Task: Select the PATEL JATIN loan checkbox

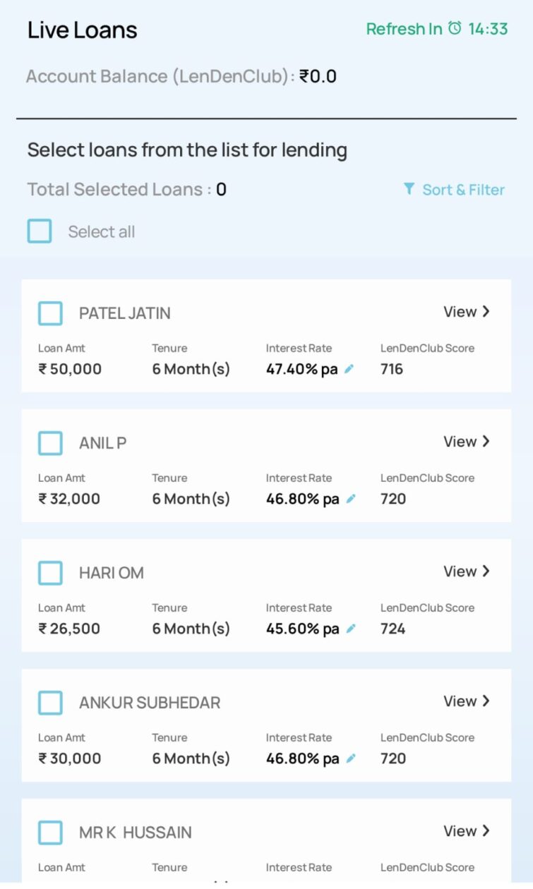Action: [50, 313]
